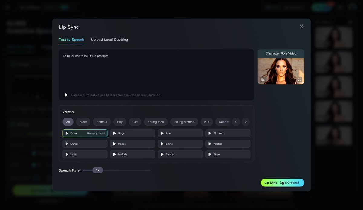Screen dimensions: 363x210
Task: Select the All voices filter
Action: tap(68, 122)
